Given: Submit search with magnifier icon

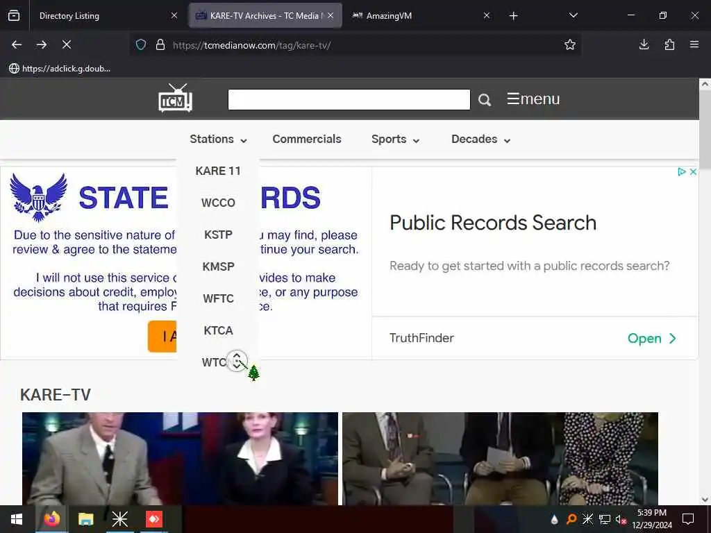Looking at the screenshot, I should (484, 100).
